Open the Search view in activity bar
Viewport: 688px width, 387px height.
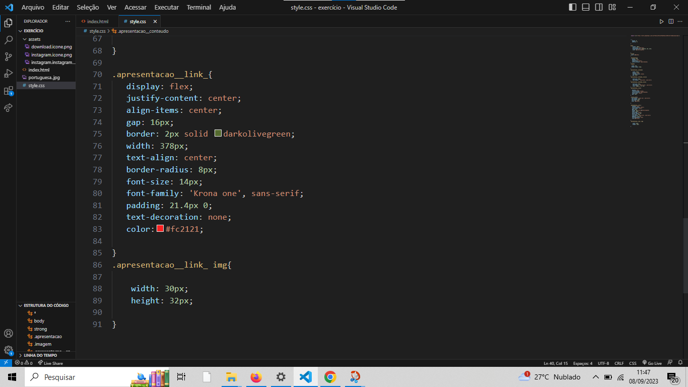click(8, 40)
